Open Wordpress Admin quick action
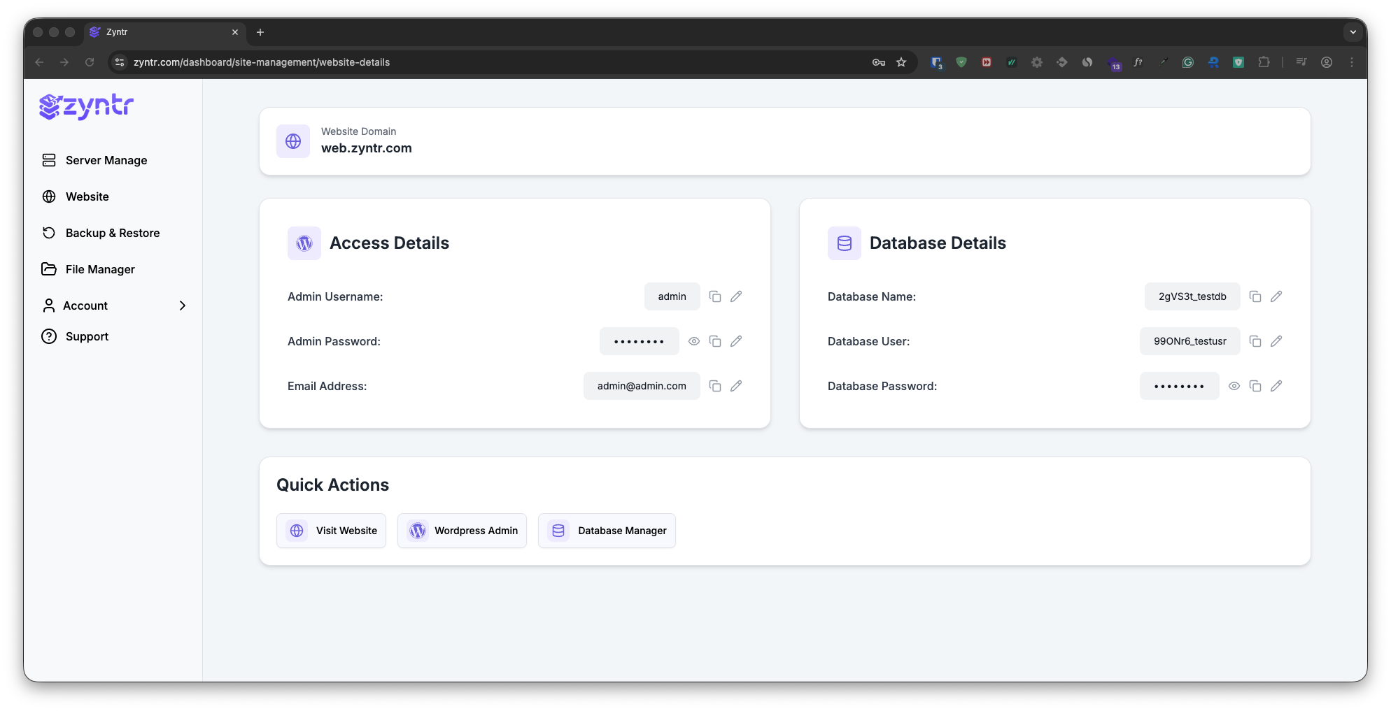 coord(462,531)
